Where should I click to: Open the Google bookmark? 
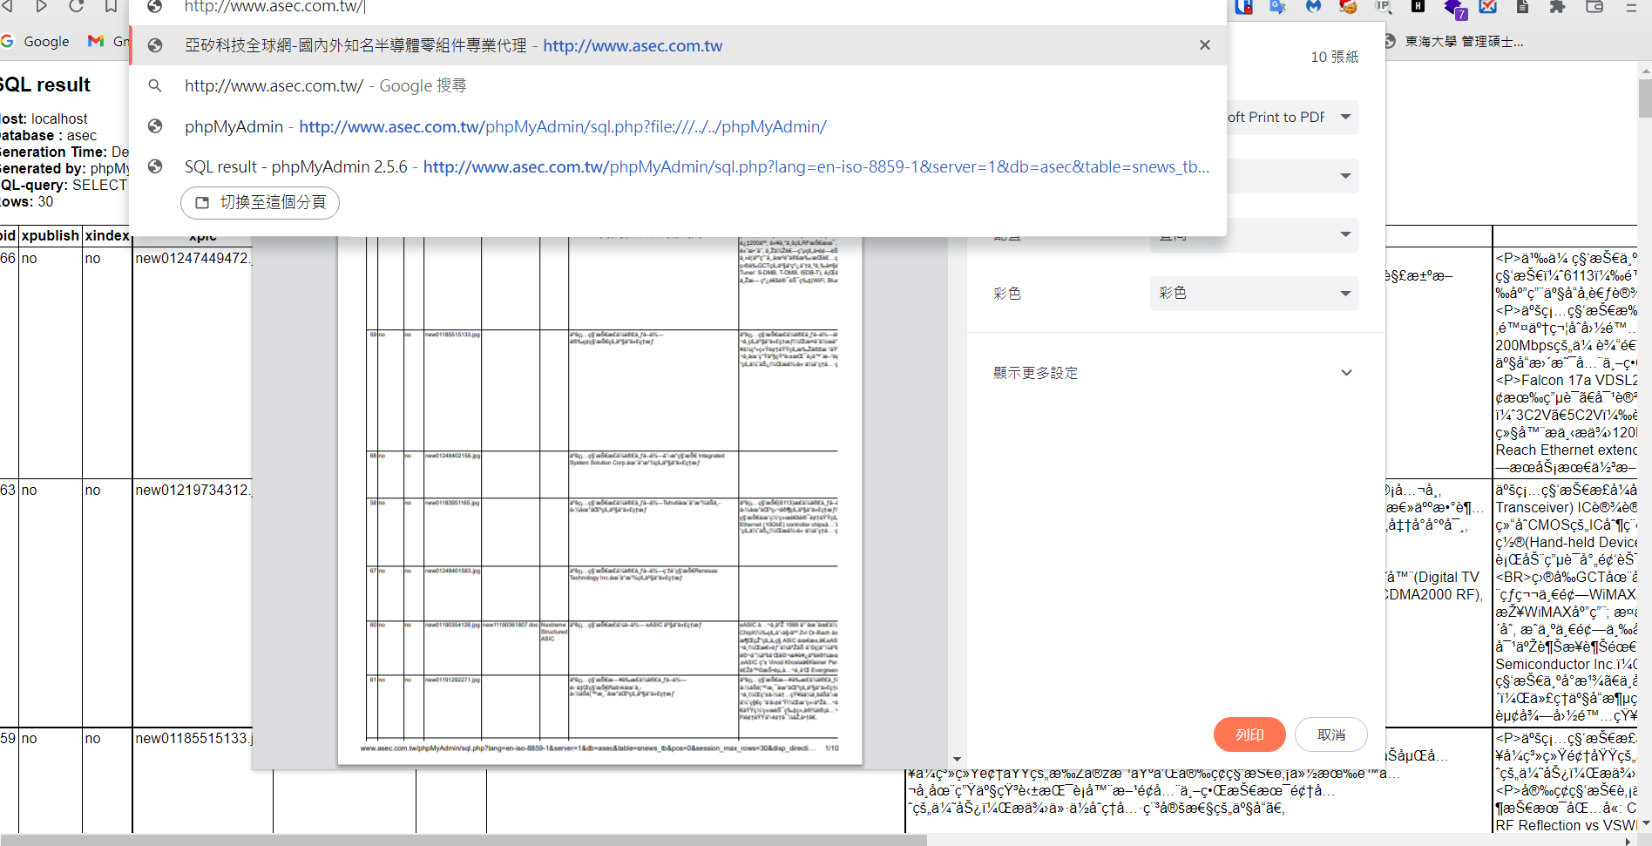pyautogui.click(x=36, y=41)
